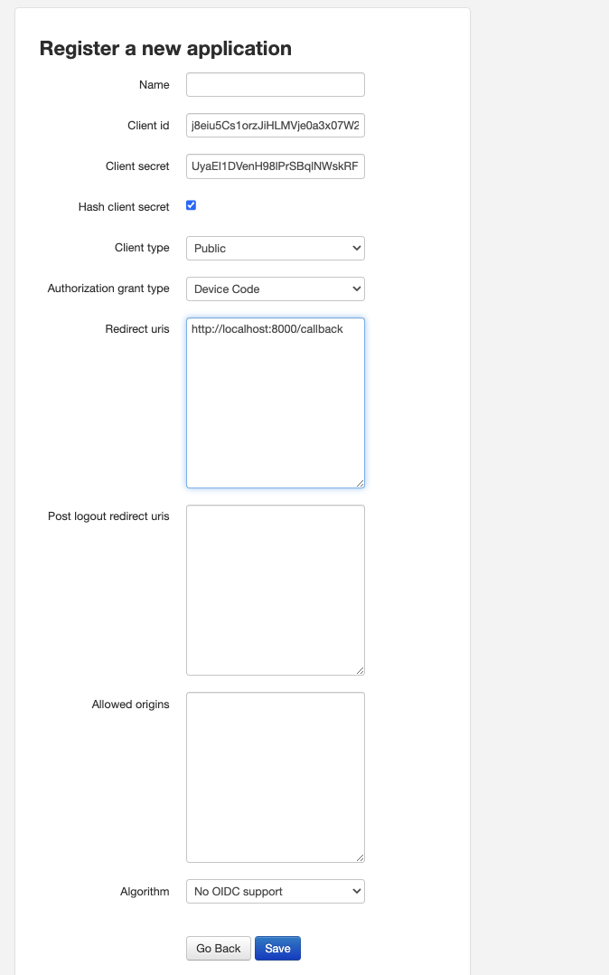The height and width of the screenshot is (975, 609).
Task: Click inside the Redirect uris textarea
Action: [x=276, y=403]
